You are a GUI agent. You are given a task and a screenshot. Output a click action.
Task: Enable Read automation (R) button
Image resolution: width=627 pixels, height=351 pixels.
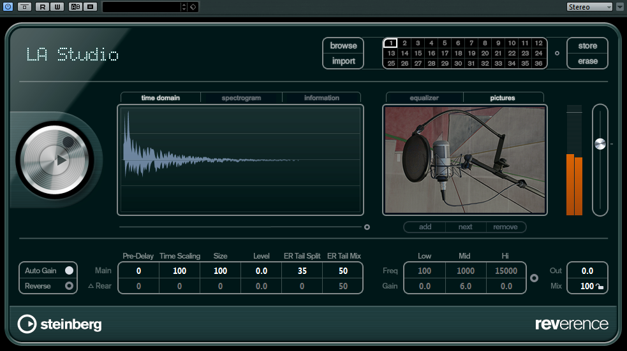tap(42, 7)
